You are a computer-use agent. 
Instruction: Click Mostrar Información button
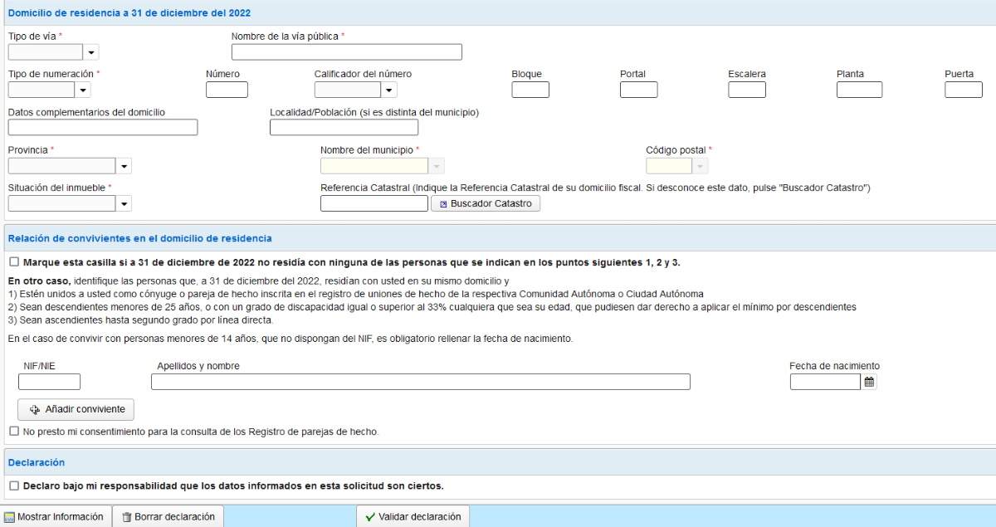pos(55,516)
